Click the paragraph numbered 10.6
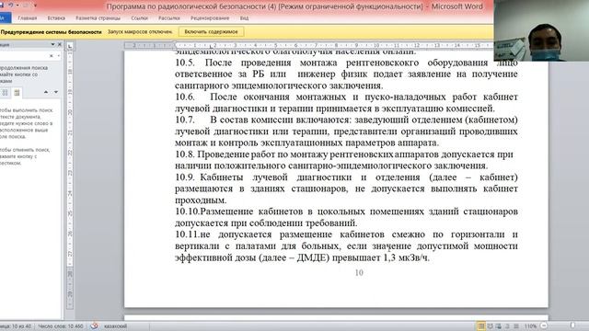 pos(346,102)
